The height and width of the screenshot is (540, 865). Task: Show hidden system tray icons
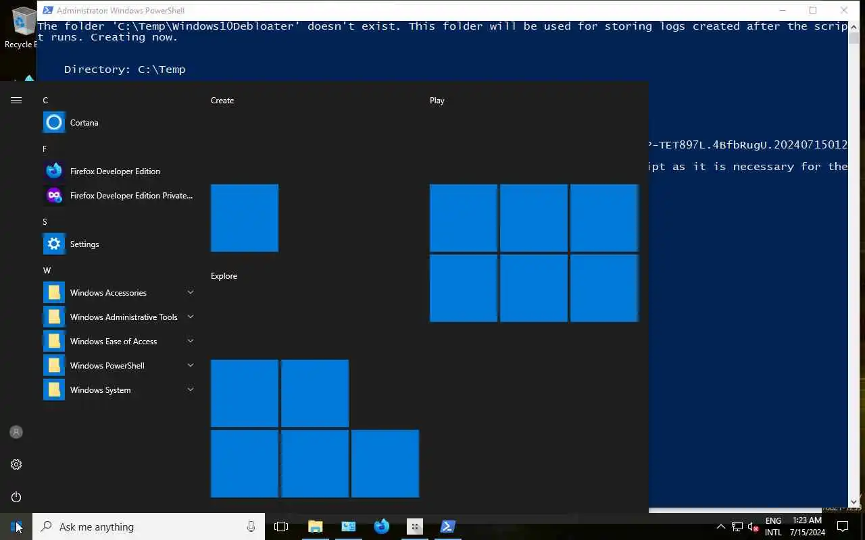720,526
